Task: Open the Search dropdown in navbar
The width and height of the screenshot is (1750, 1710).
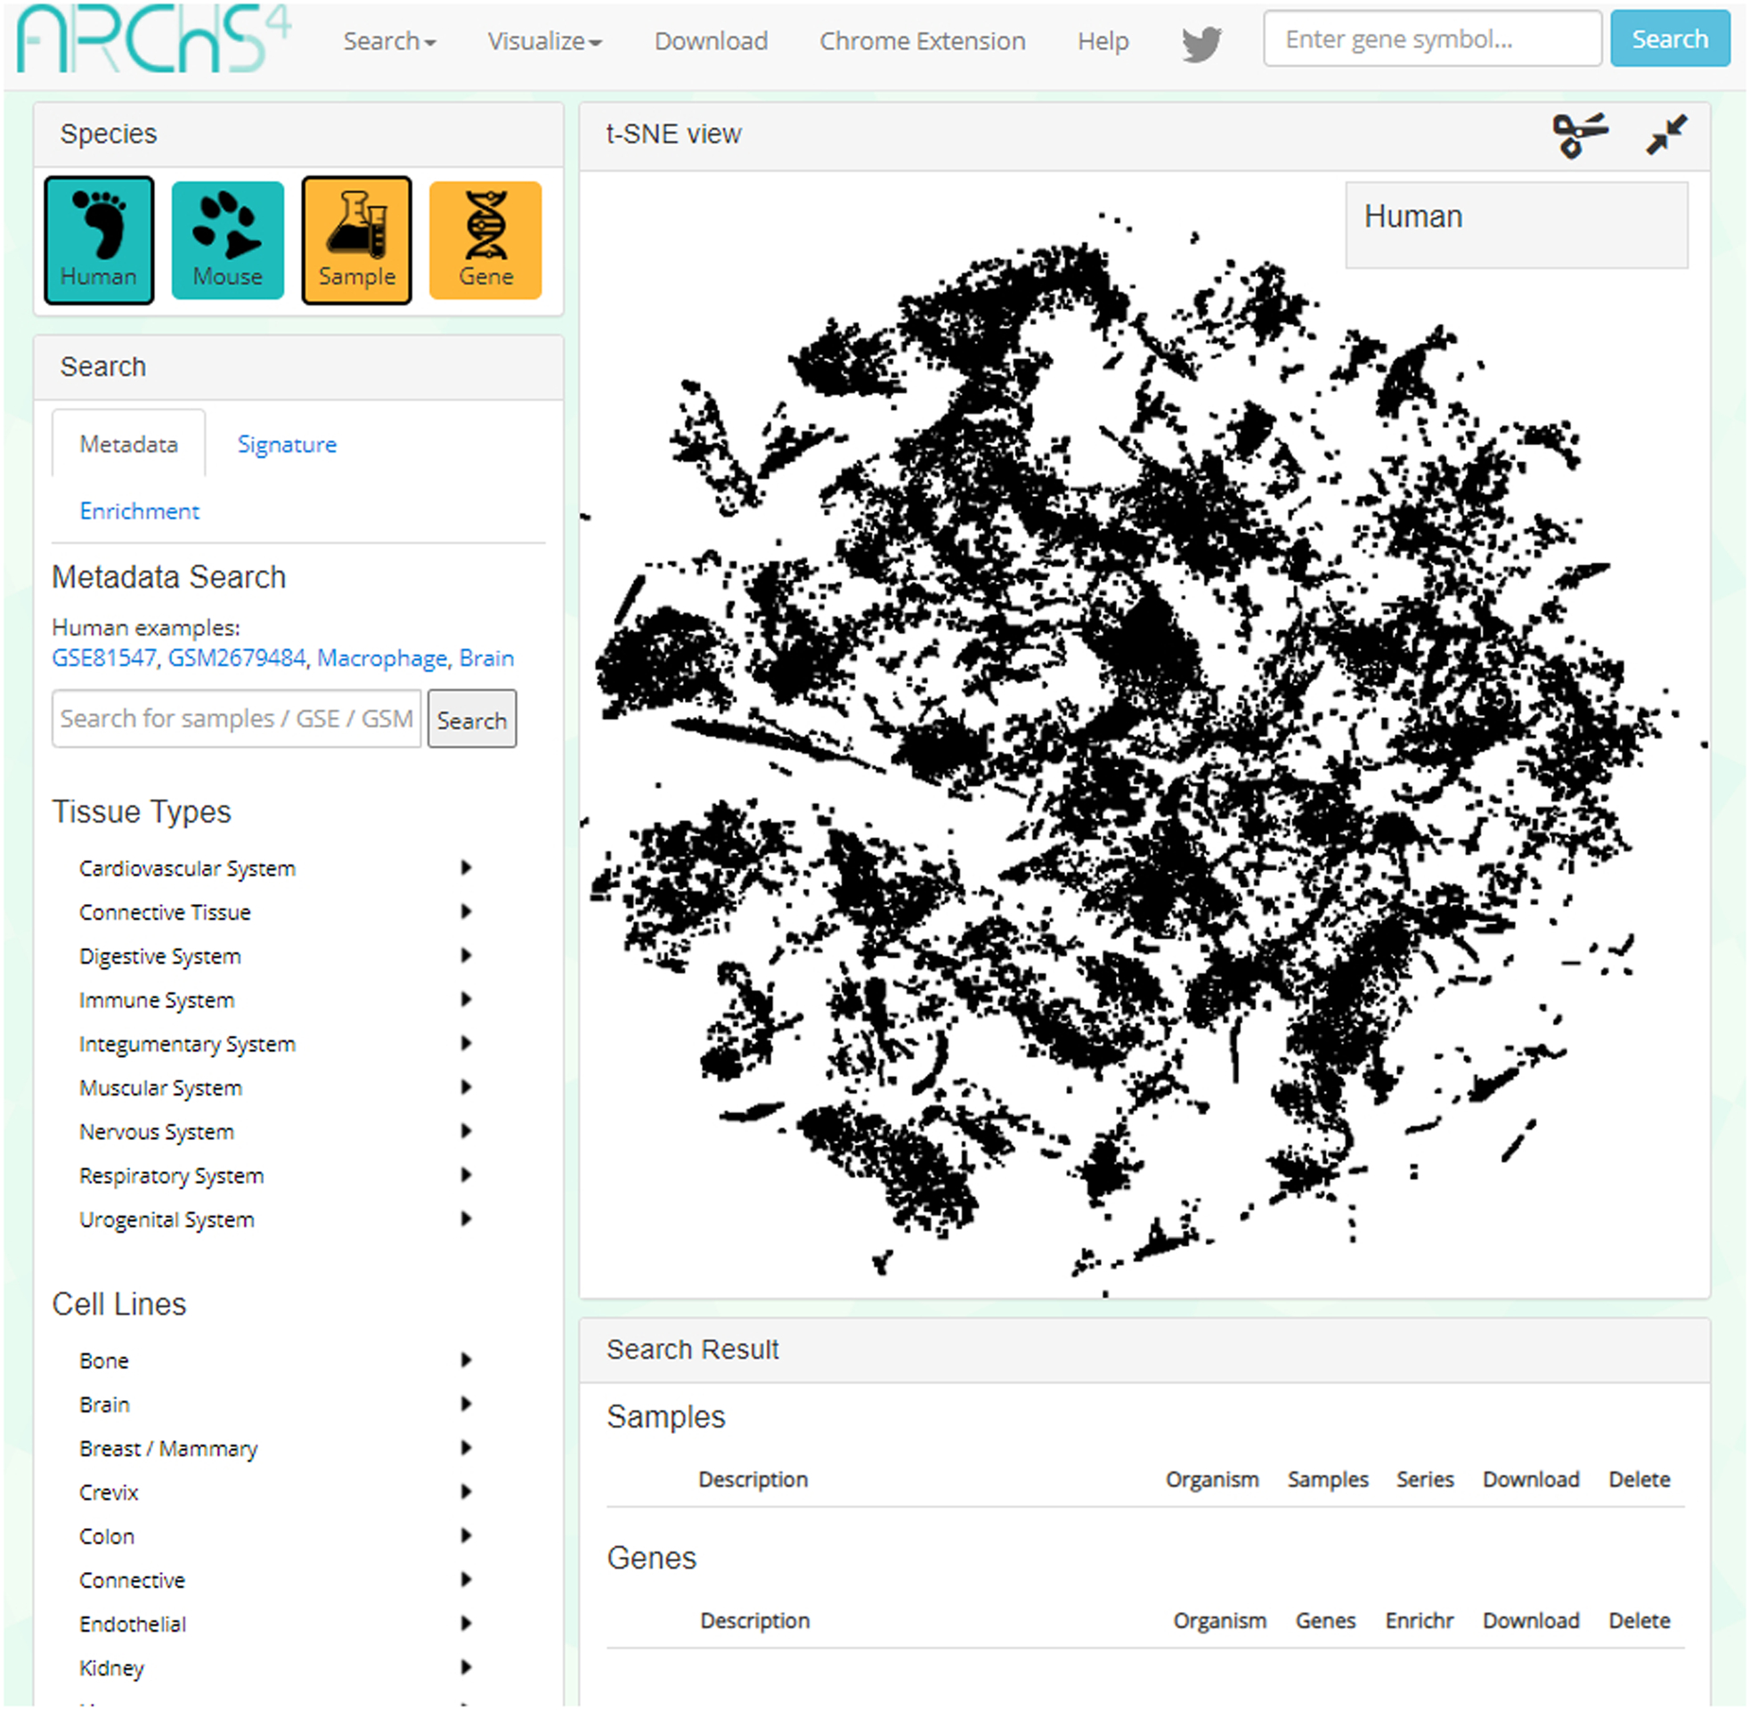Action: click(x=390, y=41)
